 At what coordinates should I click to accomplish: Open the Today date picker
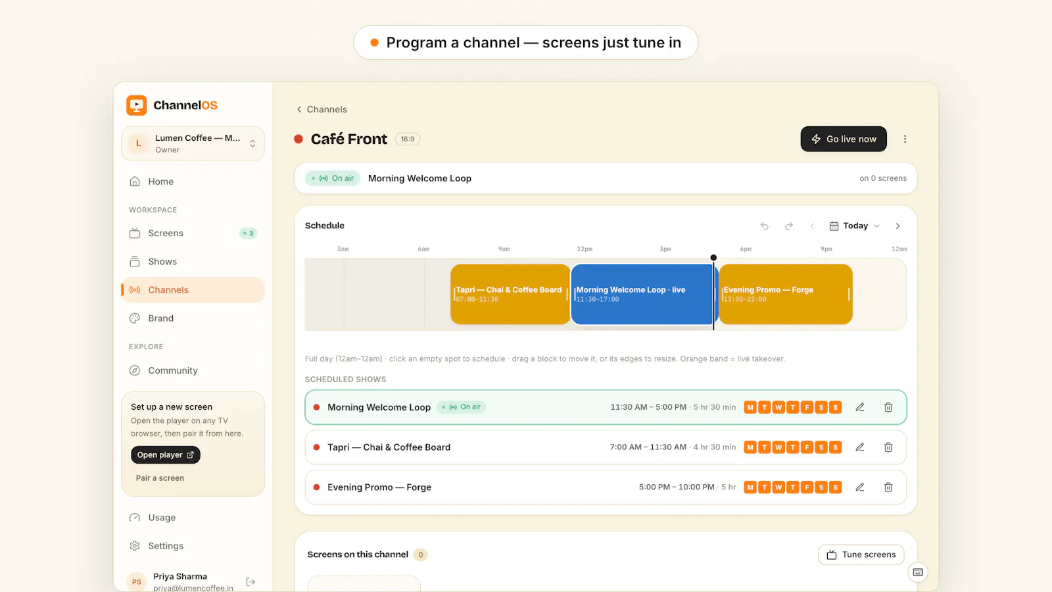coord(855,226)
